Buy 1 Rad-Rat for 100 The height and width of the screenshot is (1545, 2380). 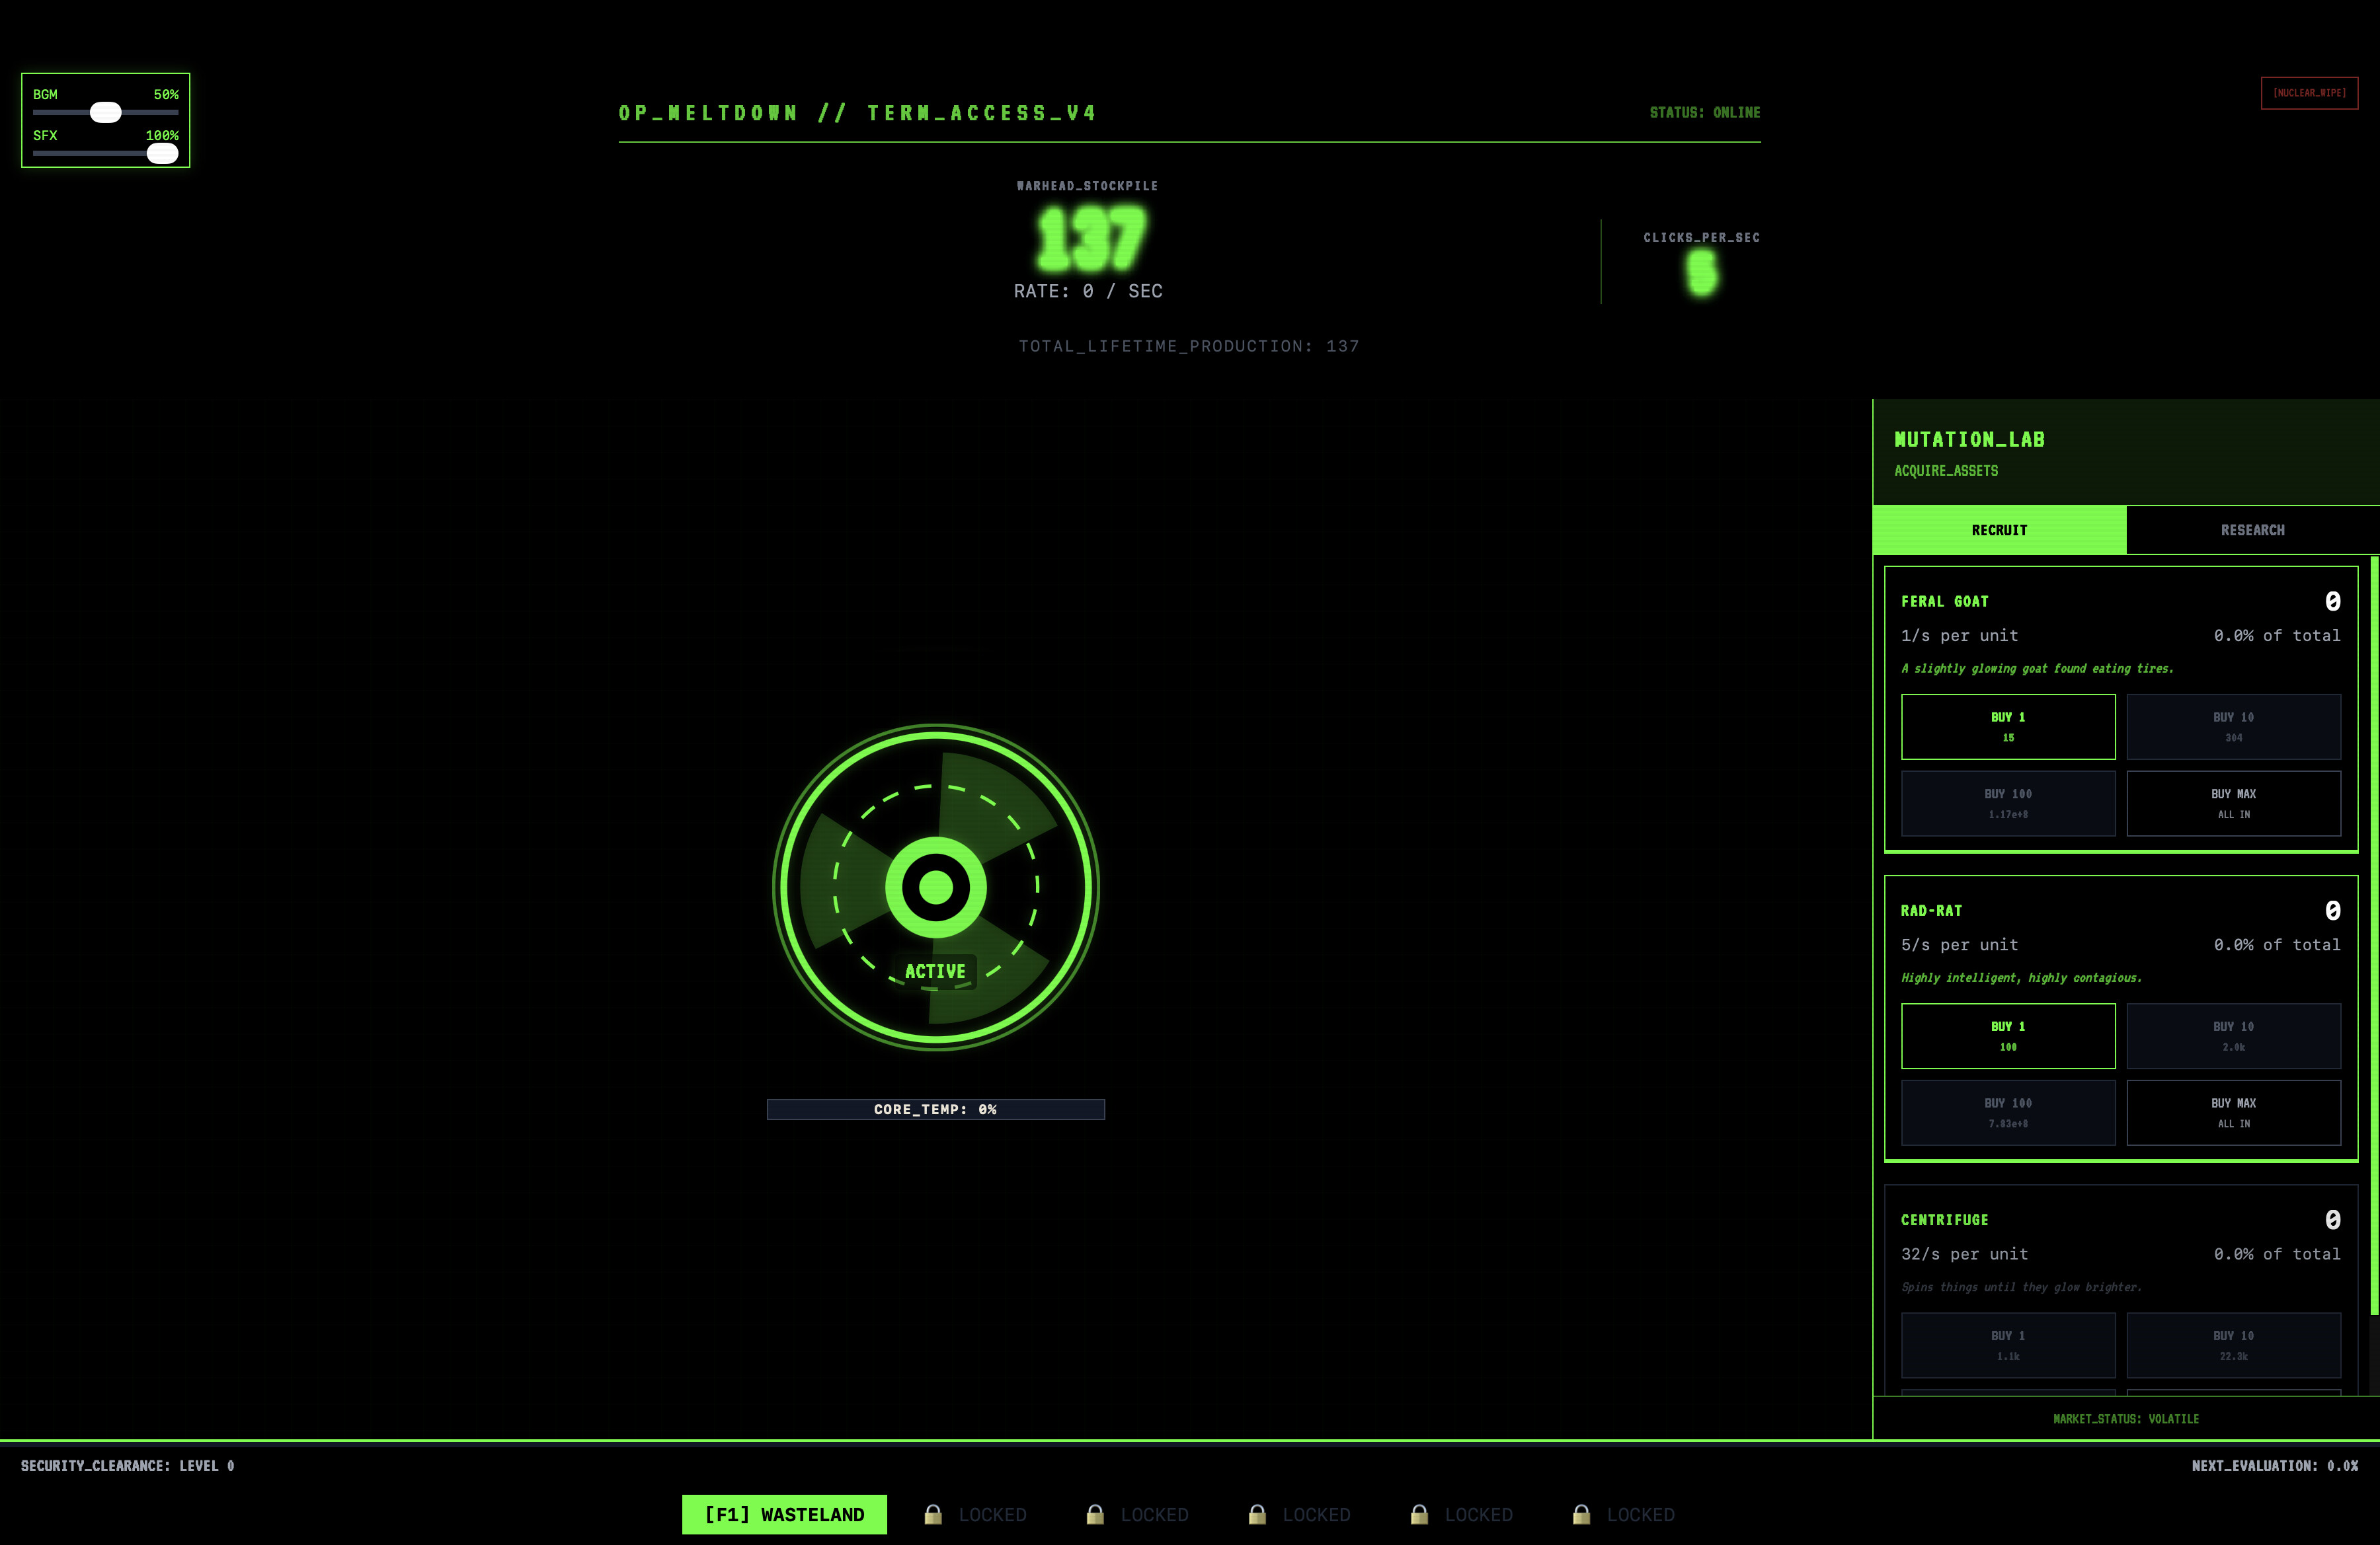tap(2008, 1036)
